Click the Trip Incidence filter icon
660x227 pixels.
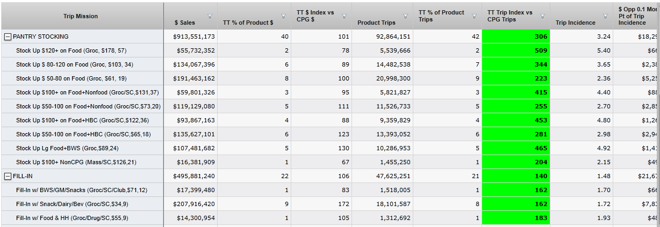coord(606,16)
